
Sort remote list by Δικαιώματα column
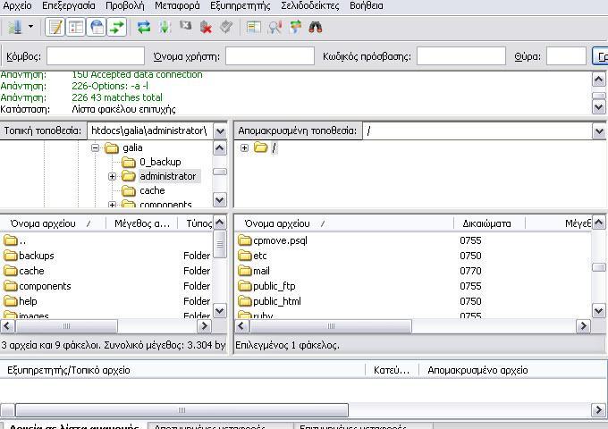[x=489, y=223]
